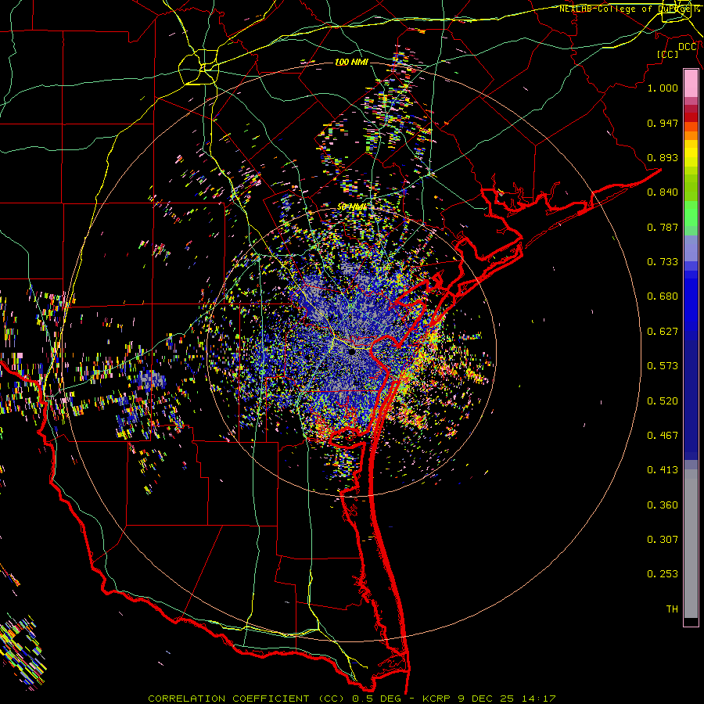Click the TH threshold label
The image size is (704, 704).
[x=672, y=609]
